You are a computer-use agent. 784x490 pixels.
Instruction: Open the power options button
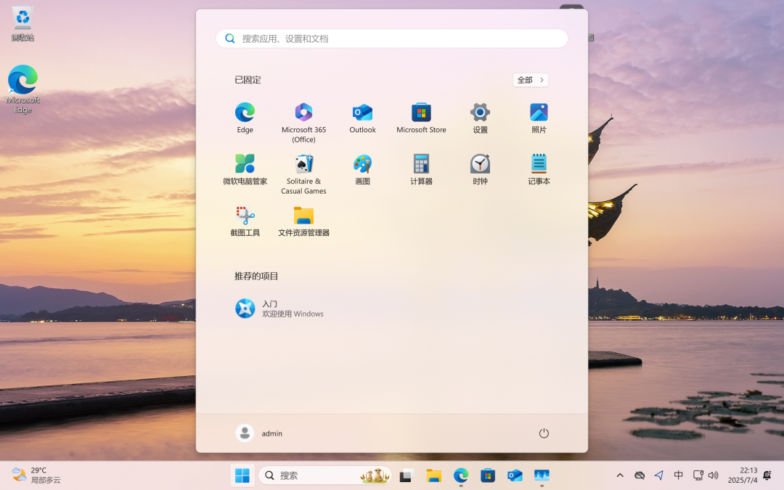(544, 433)
